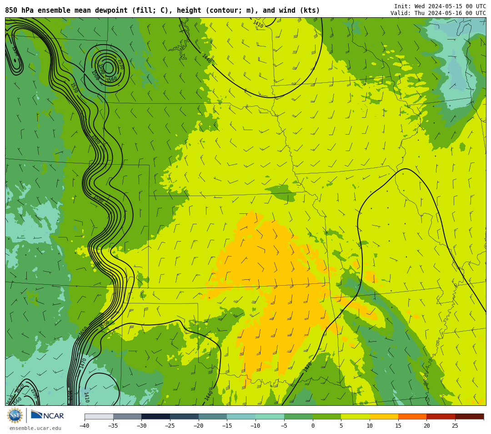Pick the dark navy -30 to -25 colorbar segment
The image size is (491, 434).
click(155, 416)
